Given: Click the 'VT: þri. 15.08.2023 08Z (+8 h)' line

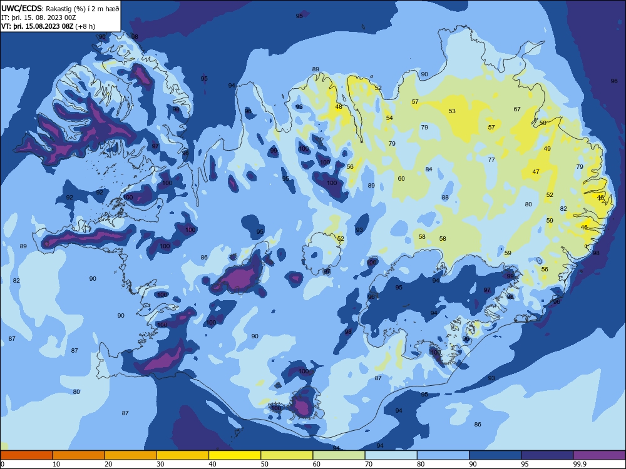Looking at the screenshot, I should click(x=48, y=26).
